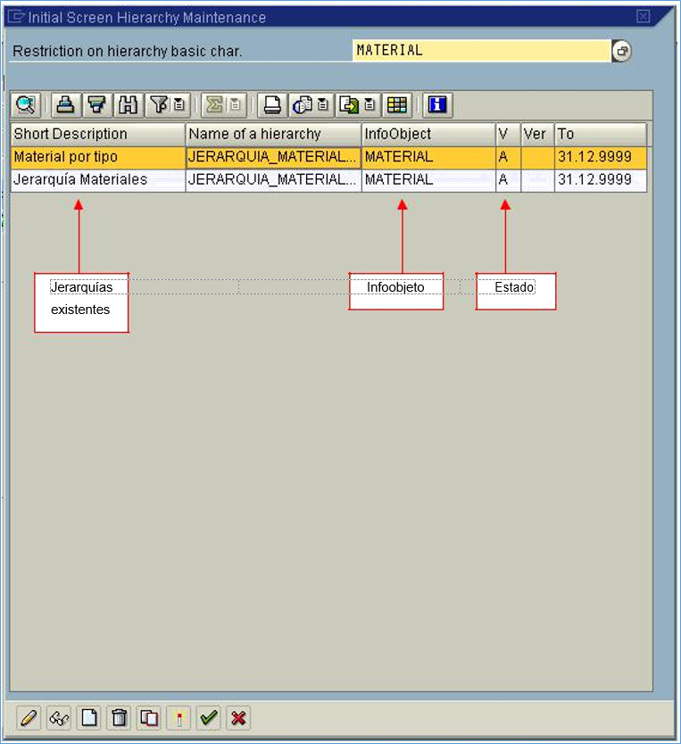Expand the Export dropdown menu

coord(370,105)
